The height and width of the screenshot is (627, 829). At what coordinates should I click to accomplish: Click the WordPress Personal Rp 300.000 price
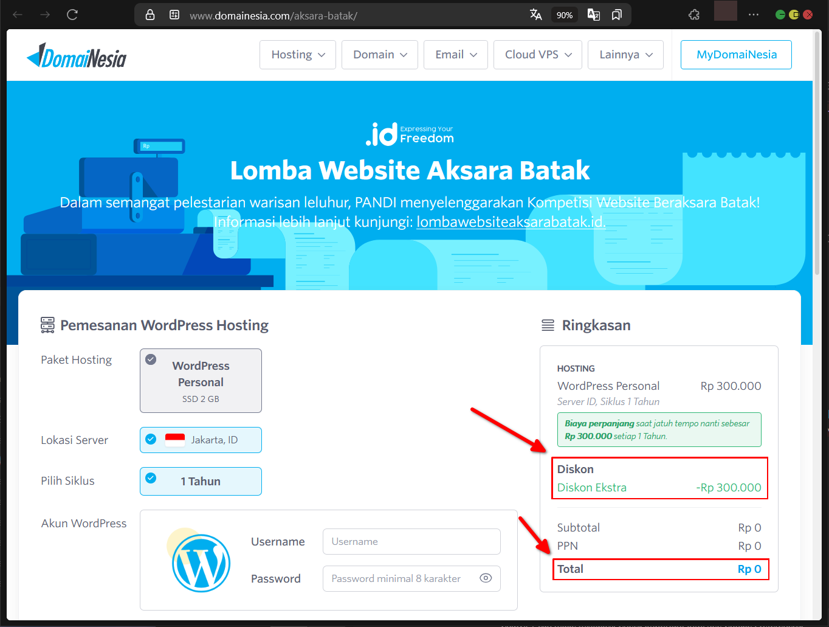tap(731, 386)
